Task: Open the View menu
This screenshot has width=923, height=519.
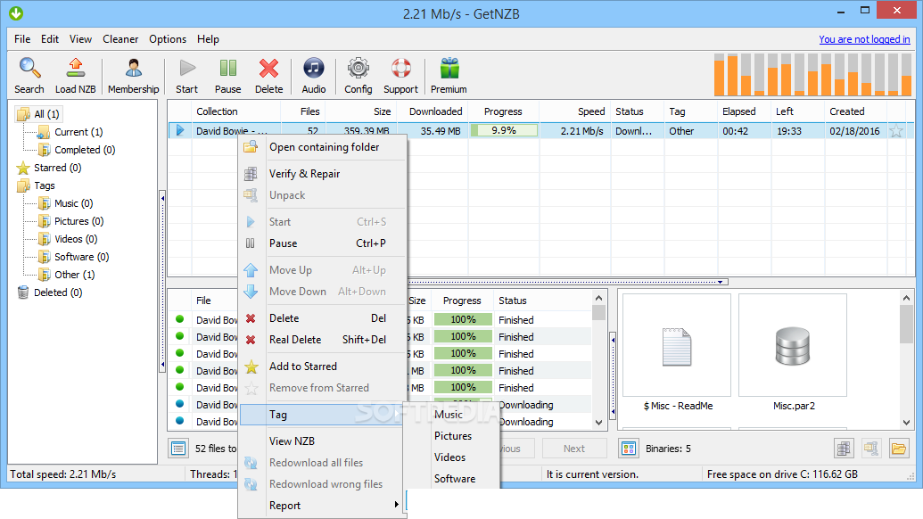Action: (80, 39)
